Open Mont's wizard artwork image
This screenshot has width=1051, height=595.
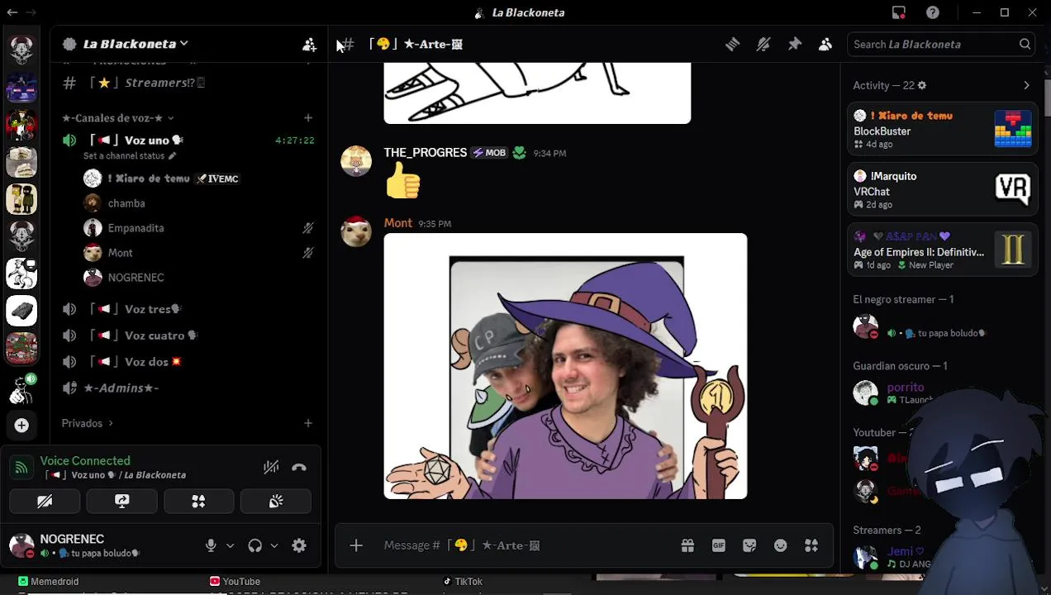tap(565, 366)
